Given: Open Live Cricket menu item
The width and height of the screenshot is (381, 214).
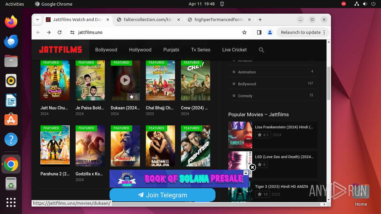Looking at the screenshot, I should click(x=235, y=50).
